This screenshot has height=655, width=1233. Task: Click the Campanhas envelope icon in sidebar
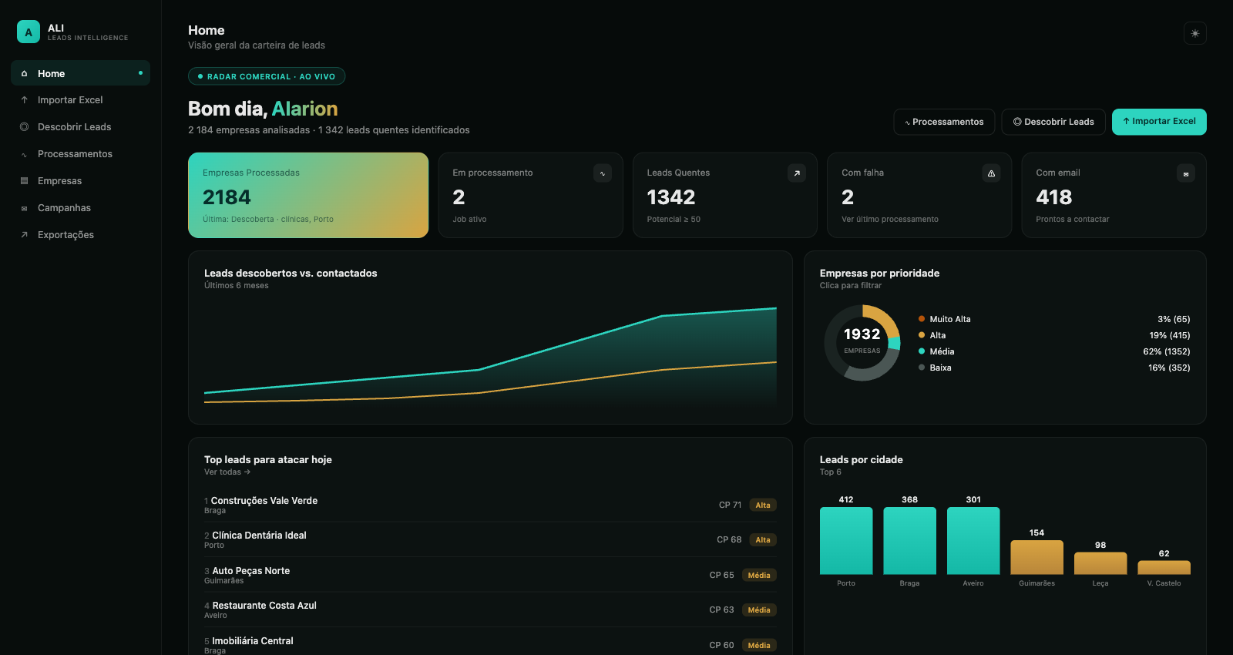pos(25,208)
